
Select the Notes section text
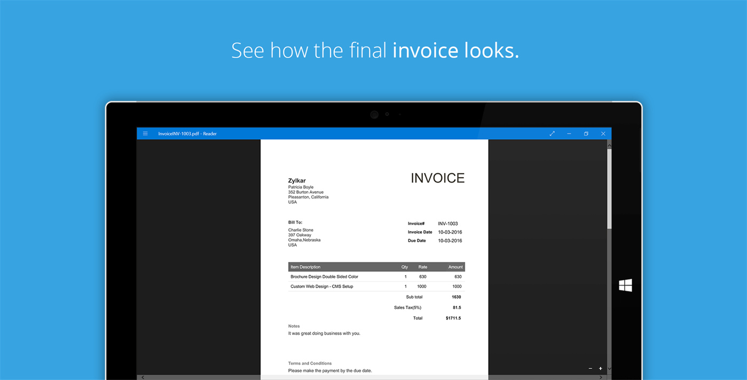point(324,332)
